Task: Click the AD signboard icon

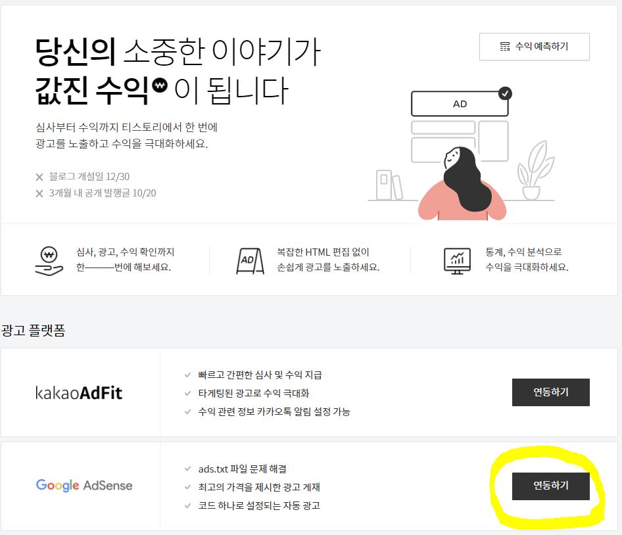Action: pos(250,261)
